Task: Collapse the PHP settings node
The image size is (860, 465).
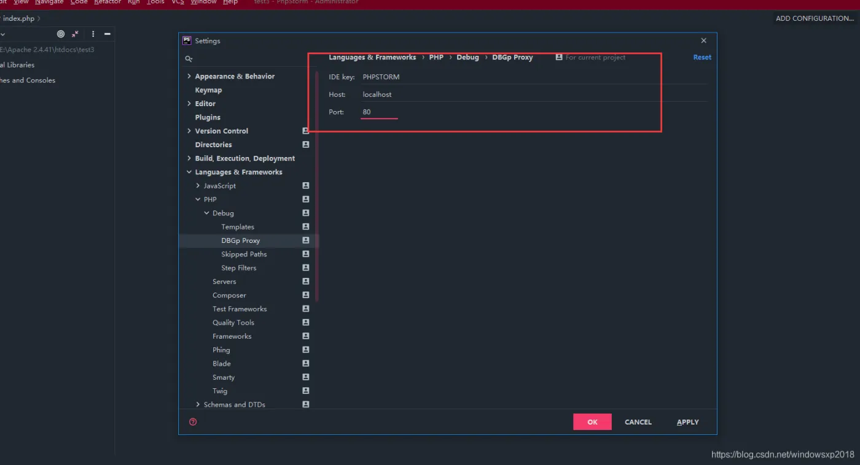Action: coord(198,199)
